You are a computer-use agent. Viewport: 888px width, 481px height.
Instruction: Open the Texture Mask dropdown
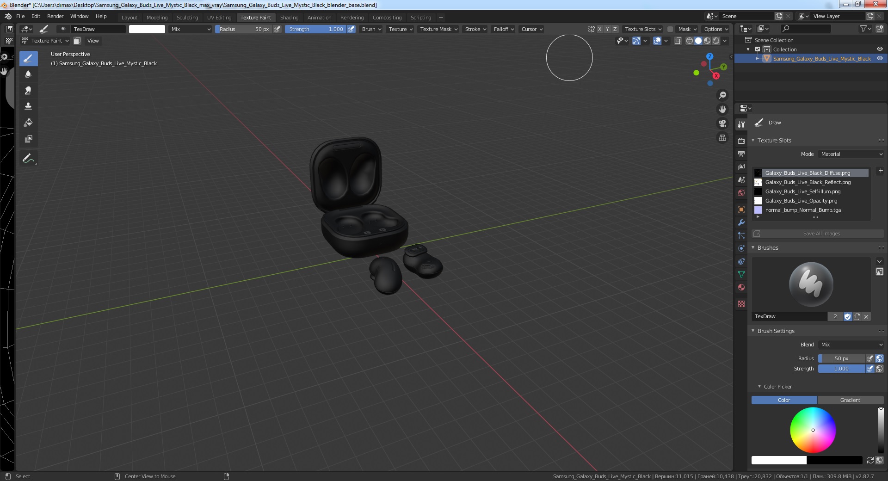438,29
